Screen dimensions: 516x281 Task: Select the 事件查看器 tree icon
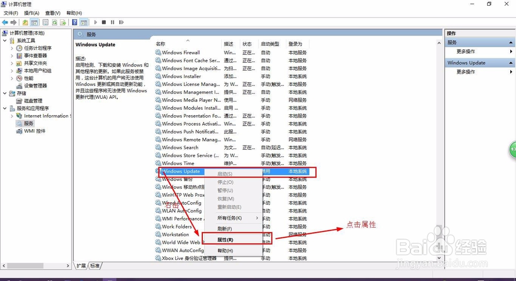tap(20, 56)
